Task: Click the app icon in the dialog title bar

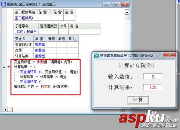Action: (x=96, y=56)
